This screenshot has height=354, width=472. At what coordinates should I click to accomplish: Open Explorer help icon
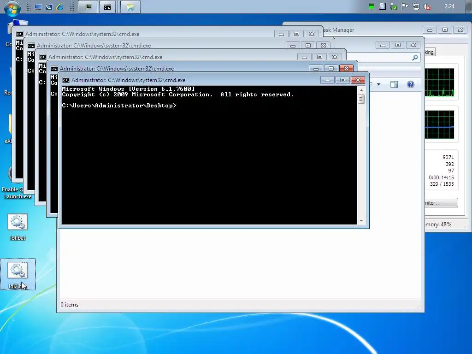[x=411, y=84]
